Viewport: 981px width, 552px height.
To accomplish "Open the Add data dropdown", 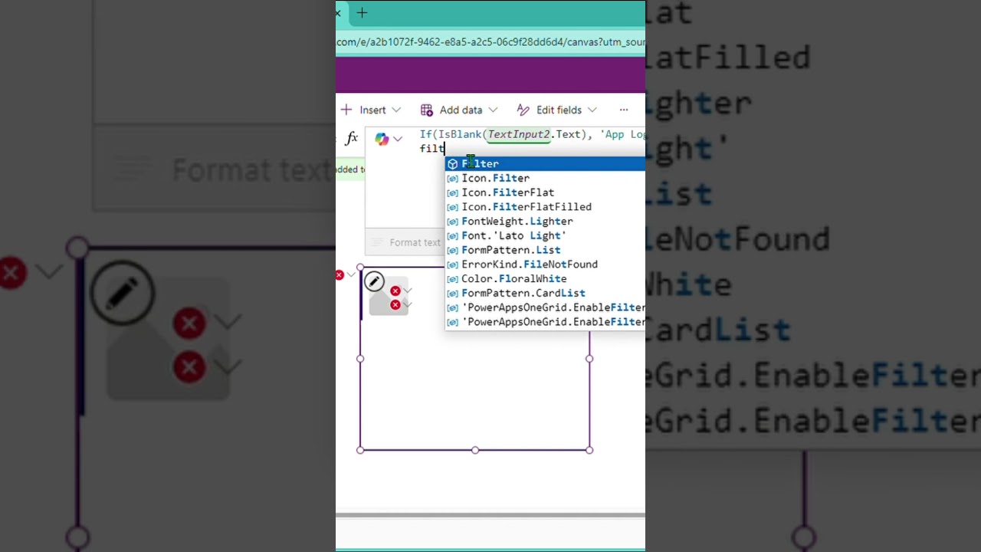I will 460,110.
